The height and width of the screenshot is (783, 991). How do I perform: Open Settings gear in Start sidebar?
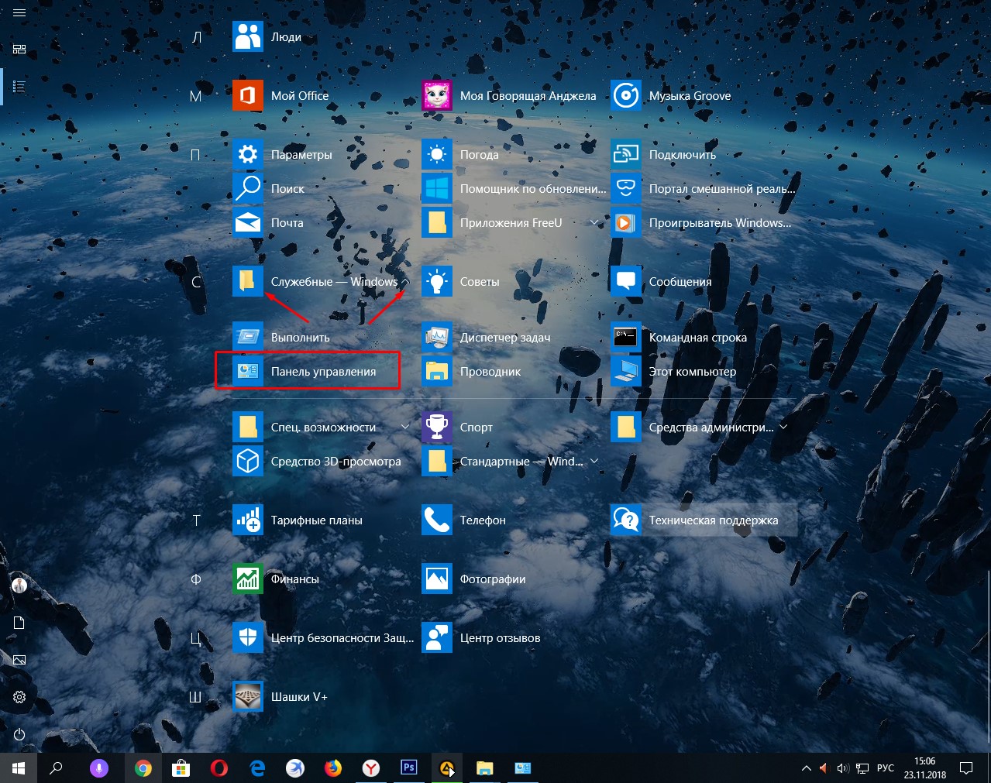coord(19,697)
